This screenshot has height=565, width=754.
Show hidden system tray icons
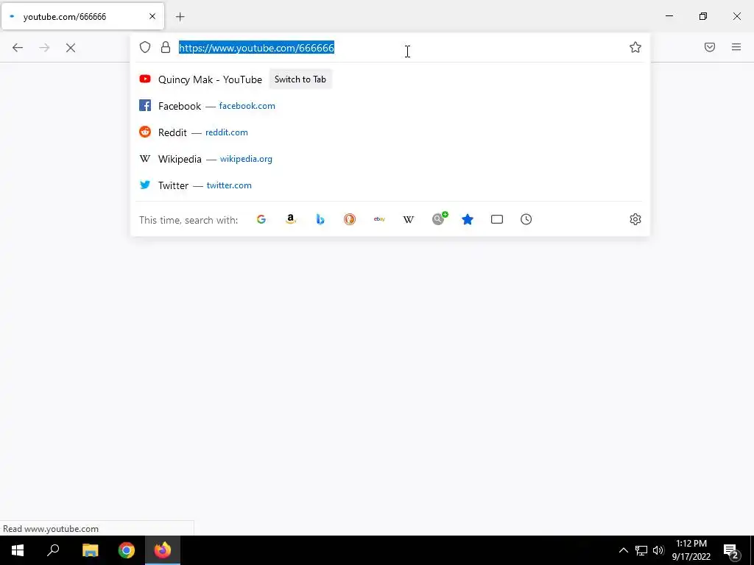[623, 550]
